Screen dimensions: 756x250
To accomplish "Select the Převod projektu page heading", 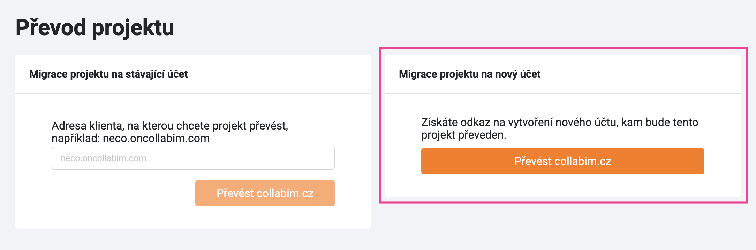I will tap(95, 28).
